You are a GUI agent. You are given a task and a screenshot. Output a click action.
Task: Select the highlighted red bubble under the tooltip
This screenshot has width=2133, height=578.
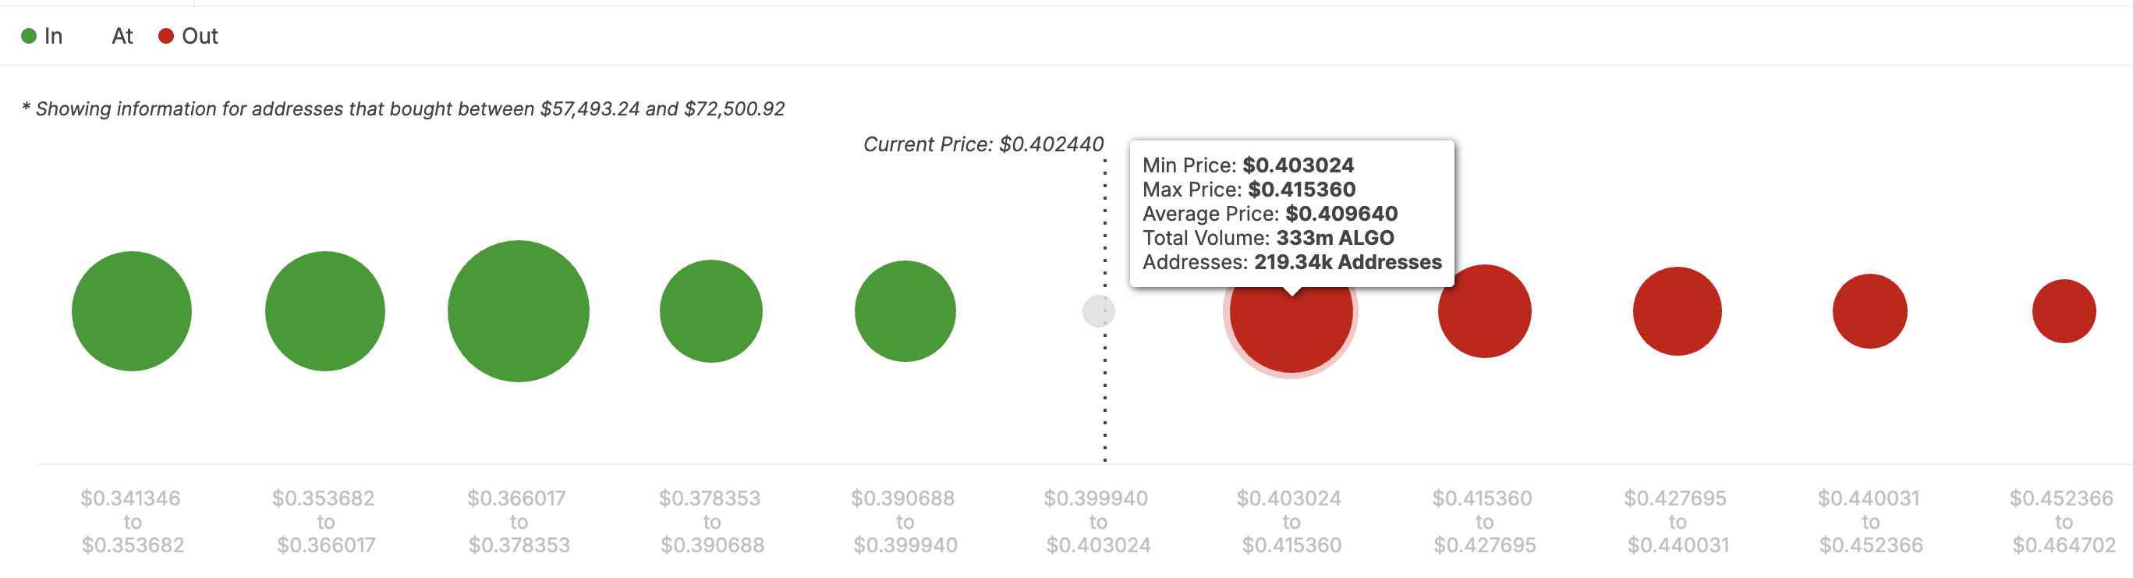click(1291, 332)
